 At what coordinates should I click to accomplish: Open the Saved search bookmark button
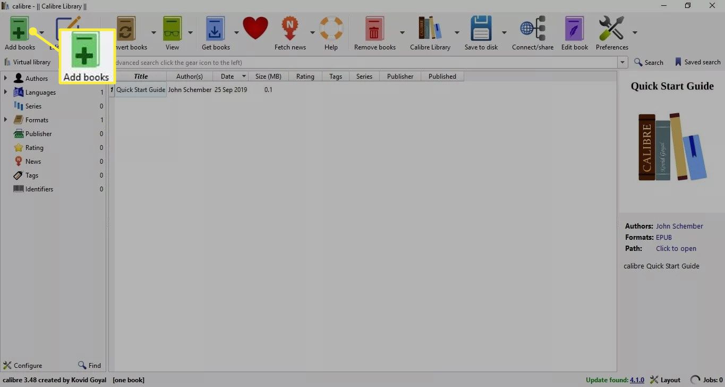(697, 62)
